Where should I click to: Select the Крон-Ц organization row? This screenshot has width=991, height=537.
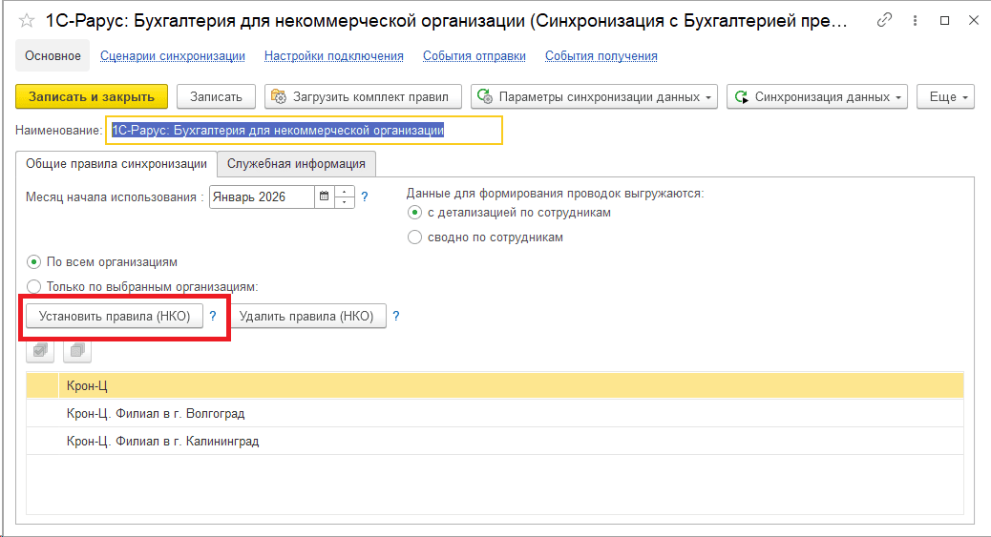click(x=495, y=385)
